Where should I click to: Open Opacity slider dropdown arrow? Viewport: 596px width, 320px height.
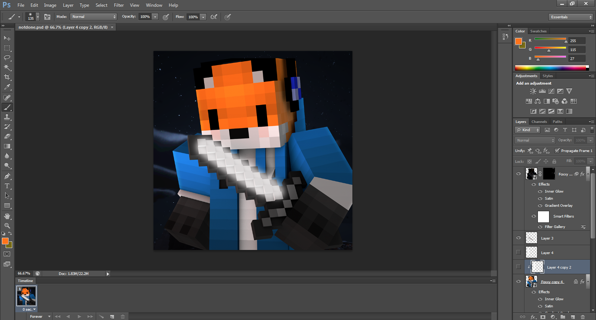click(155, 17)
